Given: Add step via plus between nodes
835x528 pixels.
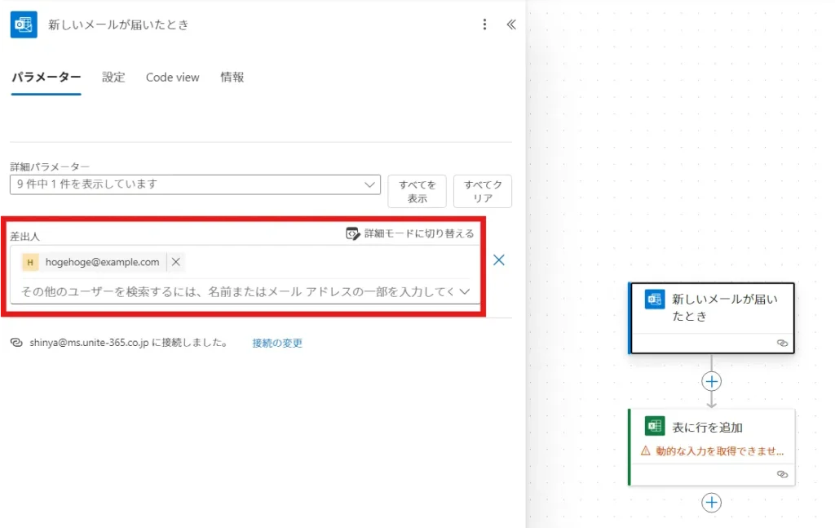Looking at the screenshot, I should (712, 381).
